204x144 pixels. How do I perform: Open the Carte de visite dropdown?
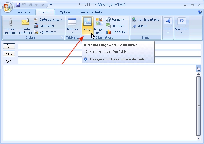(x=48, y=20)
